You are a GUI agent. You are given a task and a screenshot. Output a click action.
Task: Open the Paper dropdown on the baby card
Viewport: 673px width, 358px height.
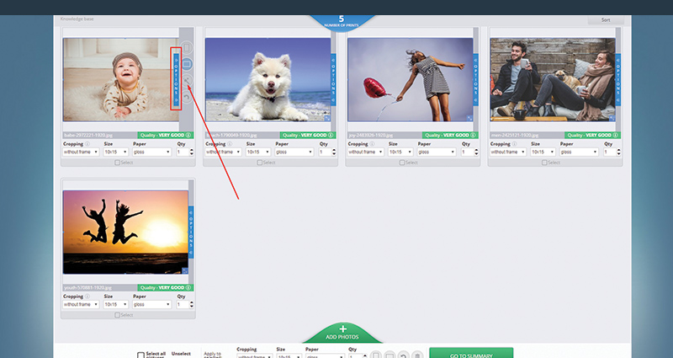pos(152,152)
